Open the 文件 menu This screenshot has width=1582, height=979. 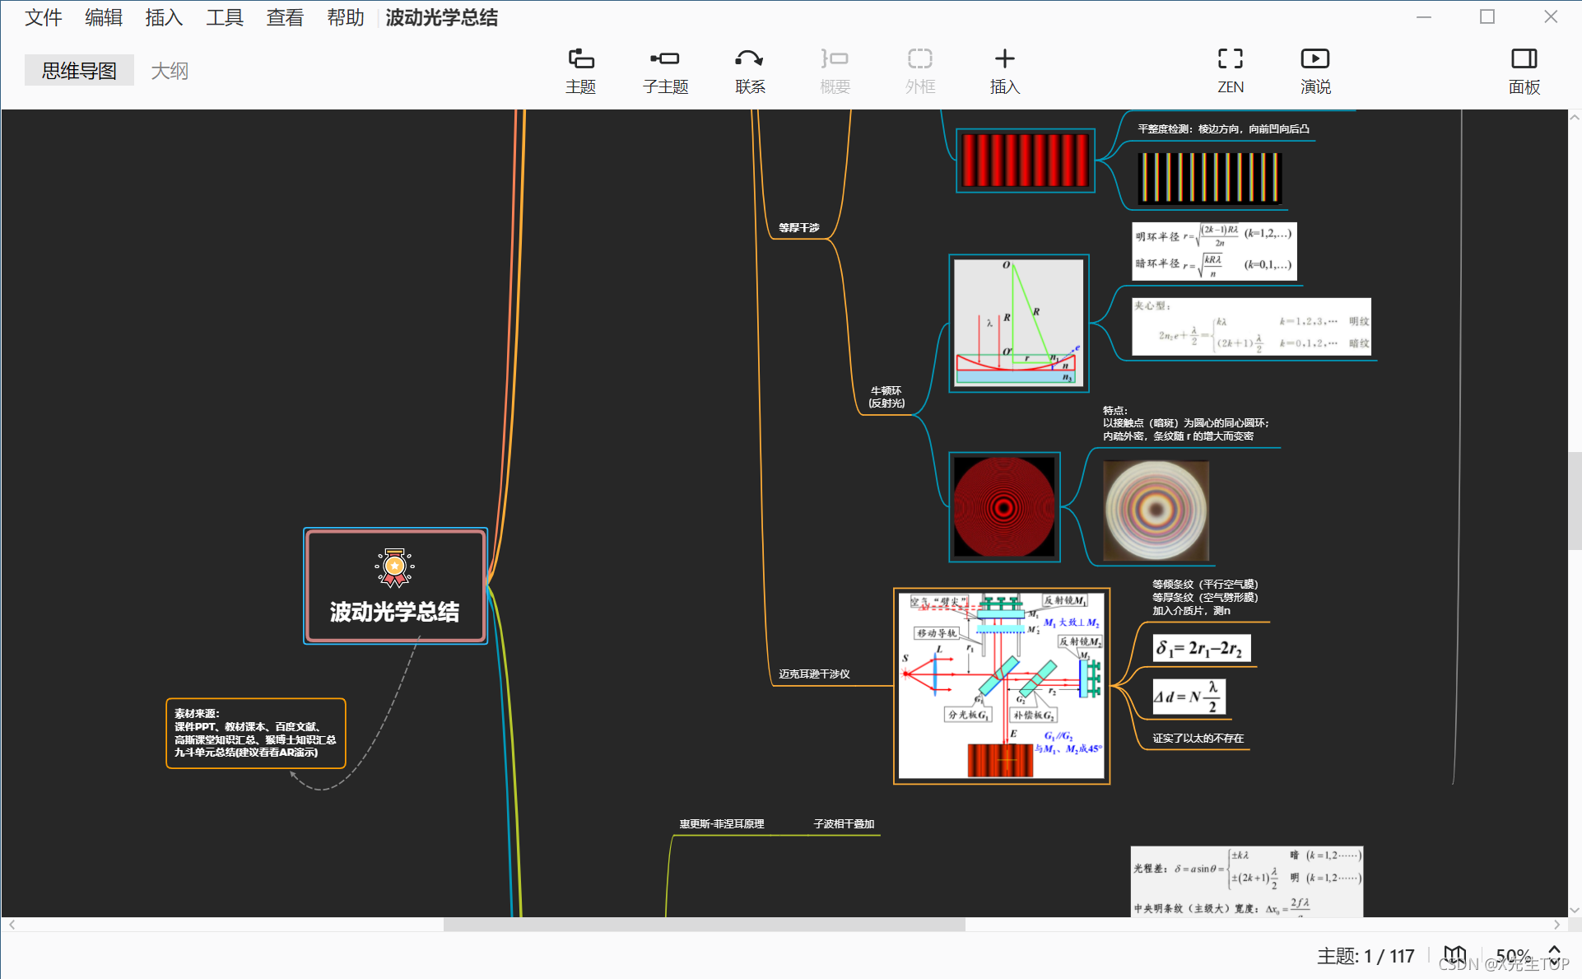pyautogui.click(x=43, y=17)
